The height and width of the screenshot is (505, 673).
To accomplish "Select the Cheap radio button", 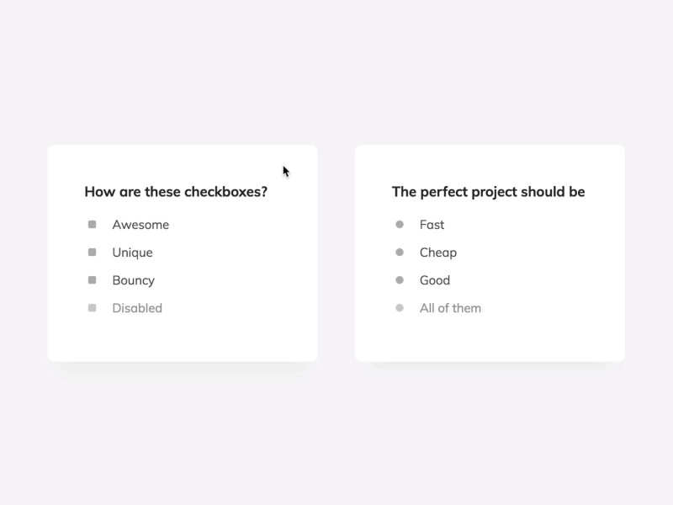I will (x=400, y=252).
